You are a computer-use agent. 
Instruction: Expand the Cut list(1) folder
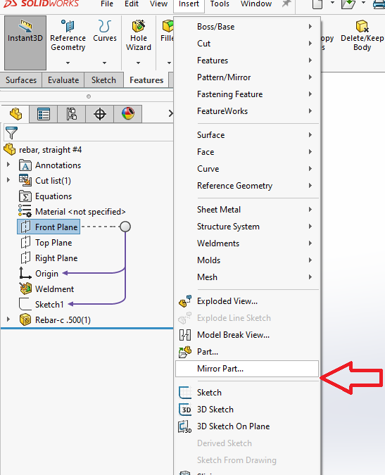(x=8, y=180)
